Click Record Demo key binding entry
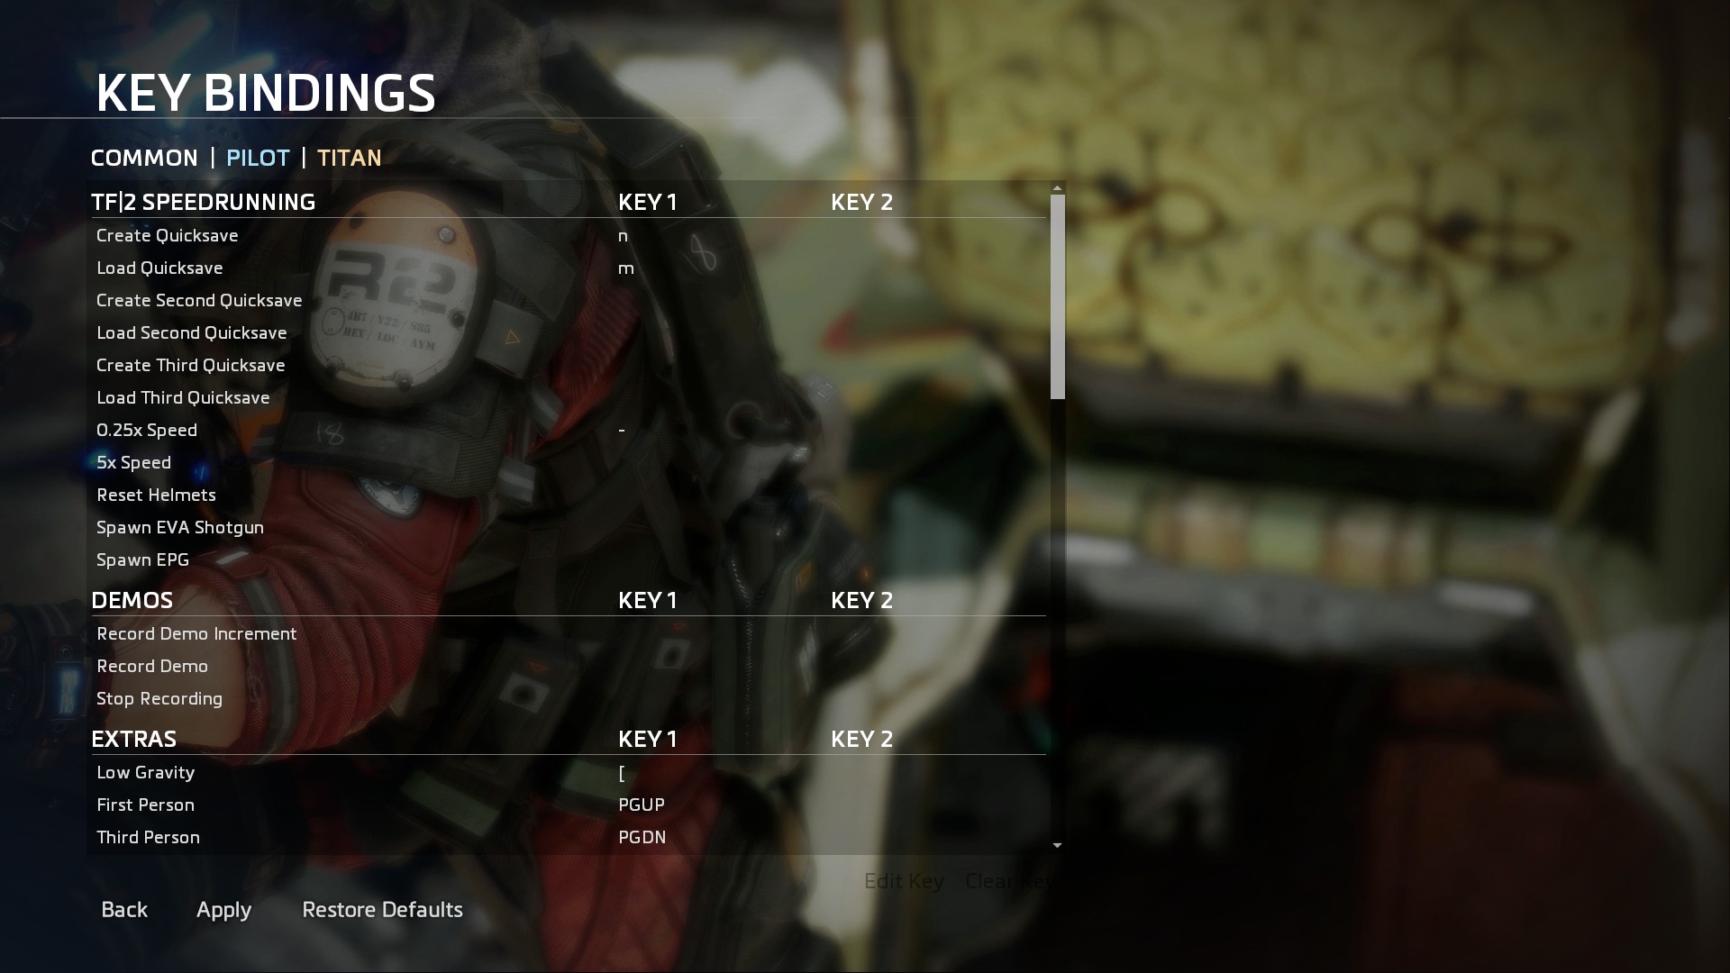The width and height of the screenshot is (1730, 973). [152, 665]
